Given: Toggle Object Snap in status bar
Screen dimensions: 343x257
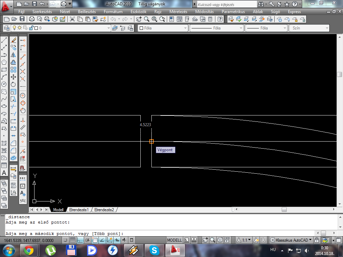Looking at the screenshot, I should (95, 240).
